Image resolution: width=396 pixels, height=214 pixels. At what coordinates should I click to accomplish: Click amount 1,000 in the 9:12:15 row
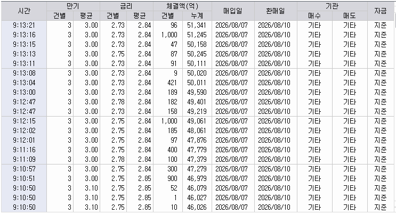169,121
